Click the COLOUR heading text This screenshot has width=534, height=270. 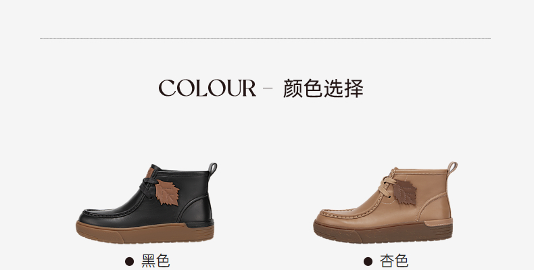(207, 88)
